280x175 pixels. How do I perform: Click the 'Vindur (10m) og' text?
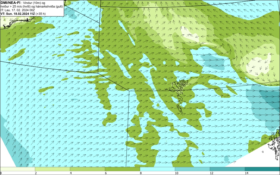point(34,3)
